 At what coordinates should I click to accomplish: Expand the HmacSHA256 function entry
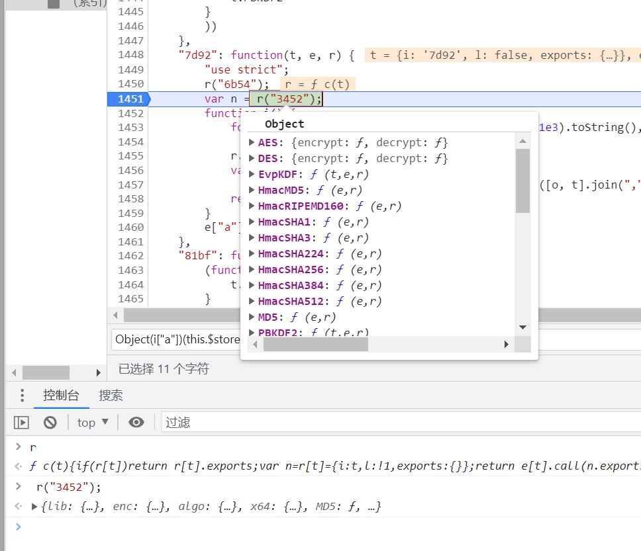click(252, 269)
